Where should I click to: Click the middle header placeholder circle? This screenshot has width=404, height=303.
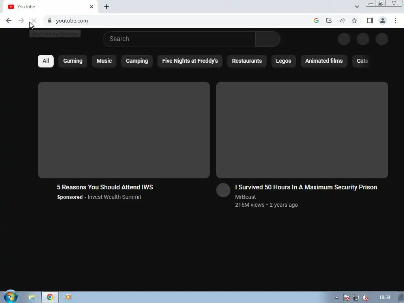click(x=363, y=39)
